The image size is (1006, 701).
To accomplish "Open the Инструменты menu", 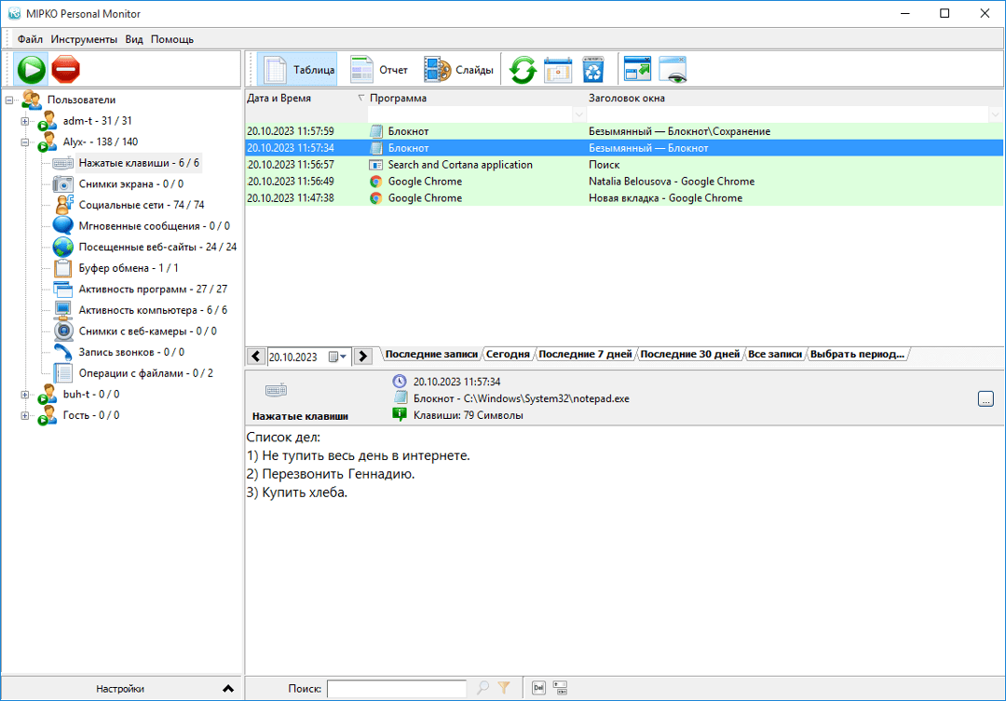I will [x=84, y=39].
